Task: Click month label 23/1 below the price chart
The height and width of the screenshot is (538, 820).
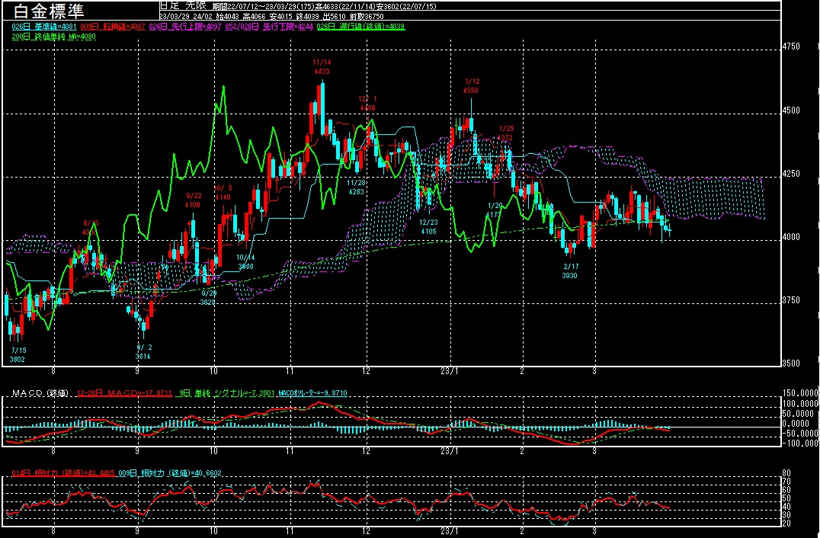Action: coord(449,371)
